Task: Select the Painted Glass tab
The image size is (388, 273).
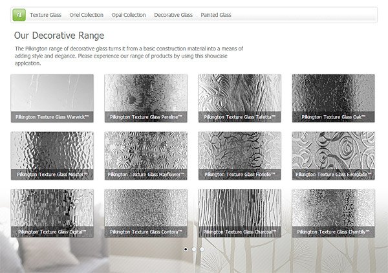Action: [216, 15]
